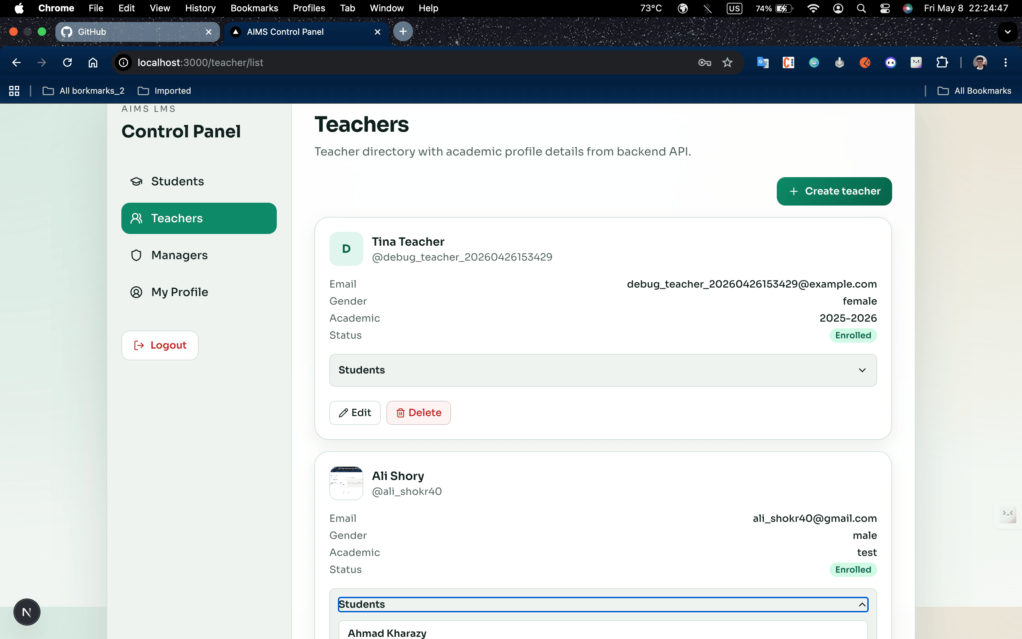
Task: Open the History menu
Action: click(x=200, y=8)
